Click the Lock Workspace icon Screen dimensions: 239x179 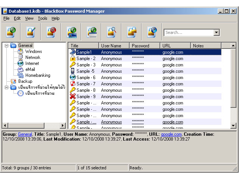(x=132, y=32)
